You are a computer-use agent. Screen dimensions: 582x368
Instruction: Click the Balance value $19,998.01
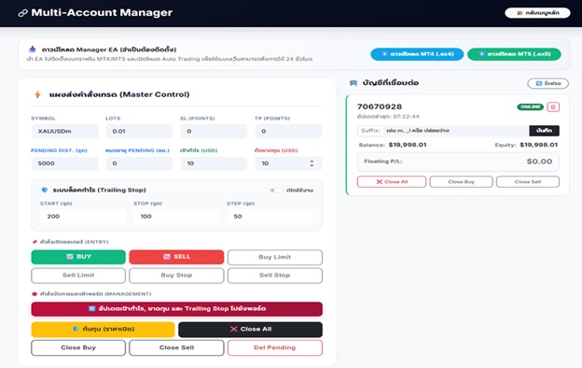tap(408, 145)
